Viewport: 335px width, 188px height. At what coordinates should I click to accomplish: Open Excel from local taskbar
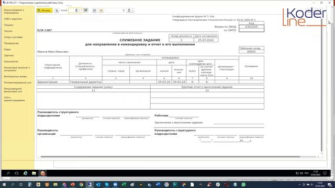click(124, 184)
